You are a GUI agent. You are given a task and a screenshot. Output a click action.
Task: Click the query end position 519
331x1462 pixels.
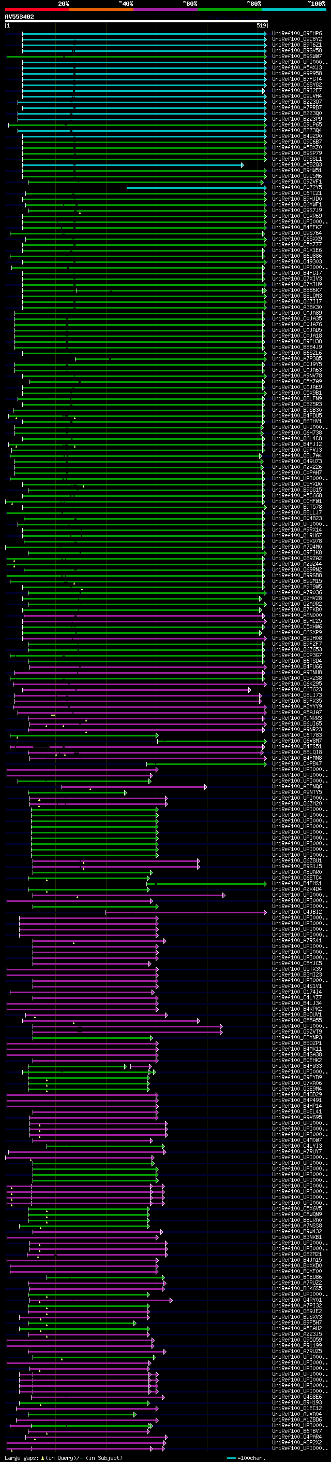(261, 25)
